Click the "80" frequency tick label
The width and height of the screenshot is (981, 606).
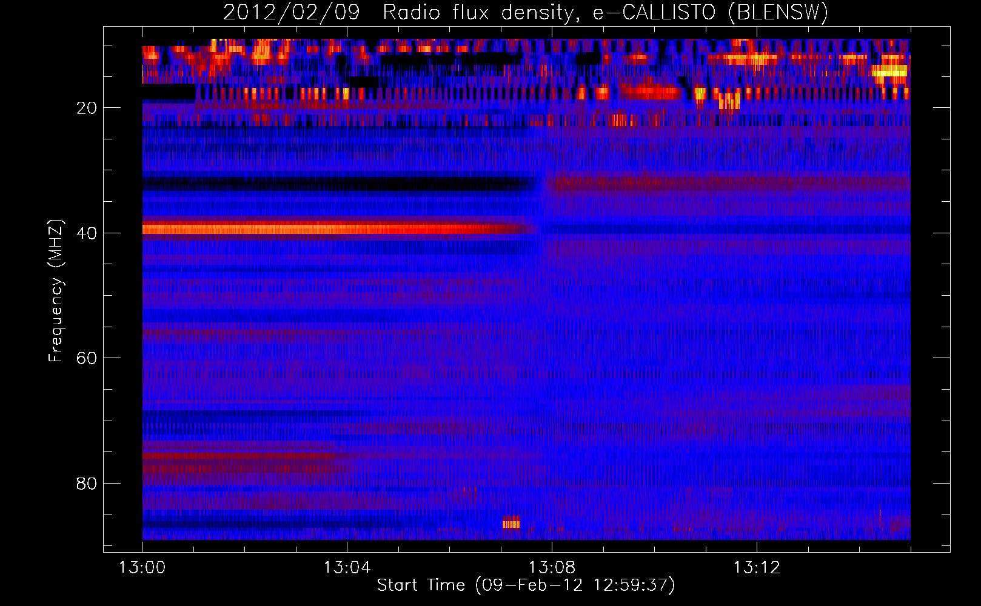[87, 484]
